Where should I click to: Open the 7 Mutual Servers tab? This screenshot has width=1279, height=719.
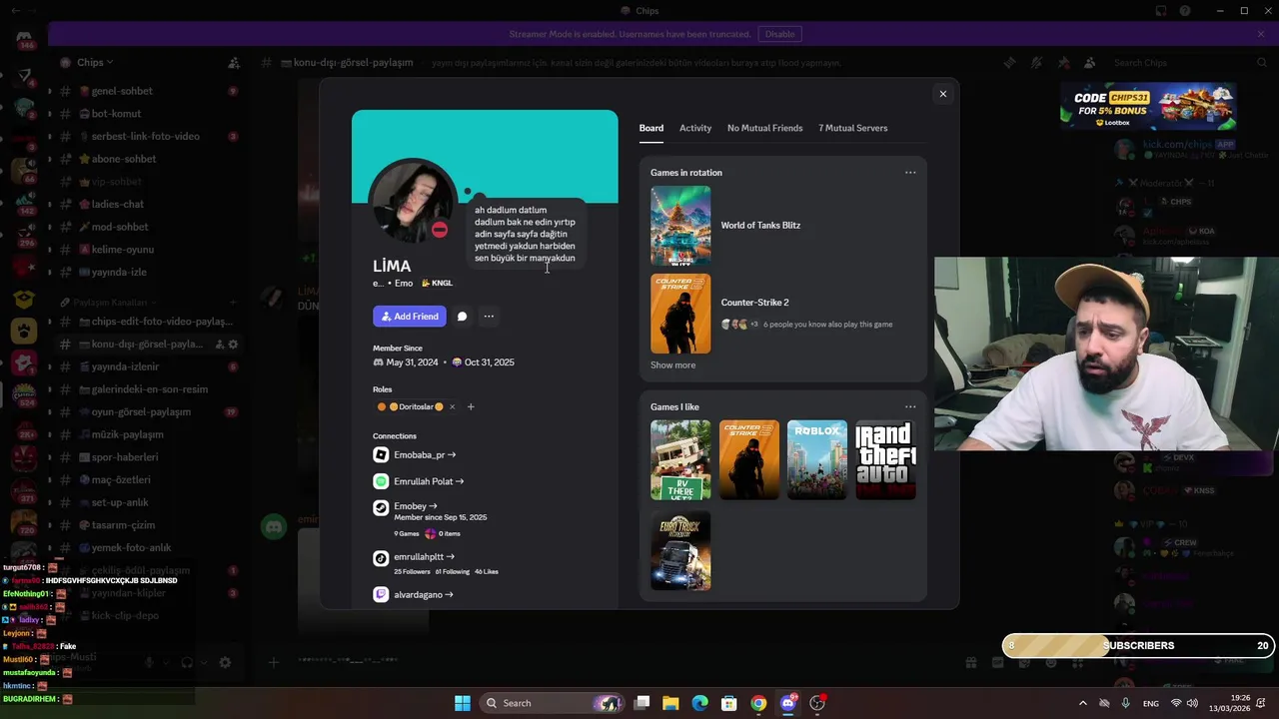pos(852,128)
